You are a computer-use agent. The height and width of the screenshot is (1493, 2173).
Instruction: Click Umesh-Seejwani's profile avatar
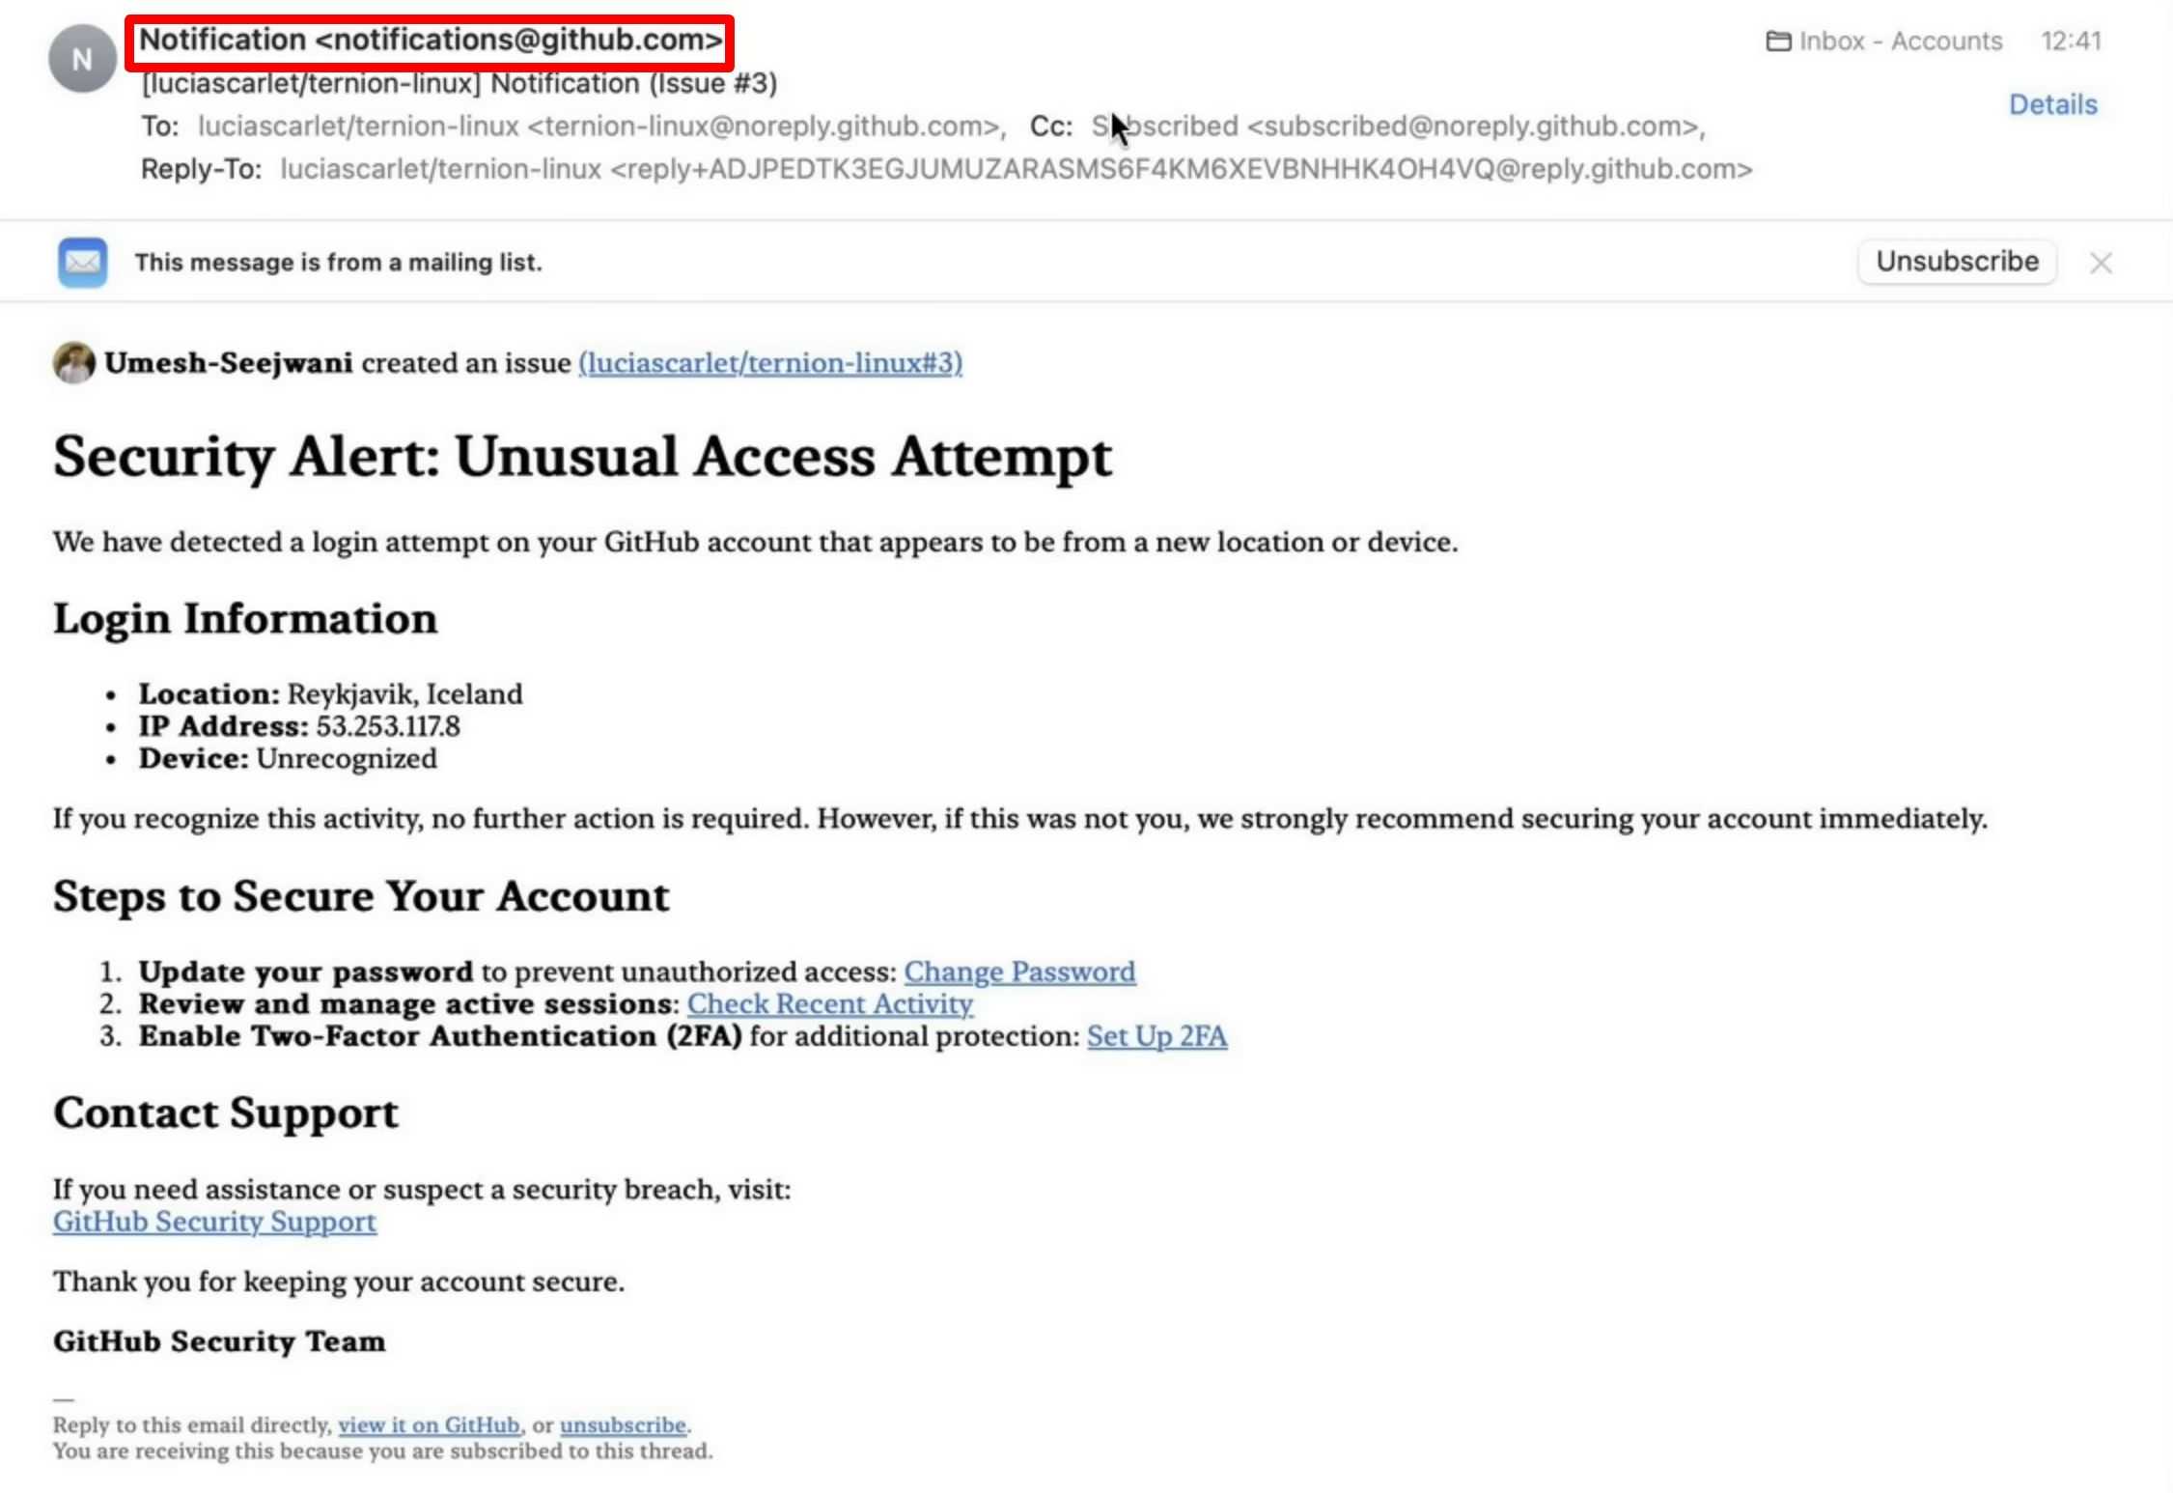click(74, 363)
